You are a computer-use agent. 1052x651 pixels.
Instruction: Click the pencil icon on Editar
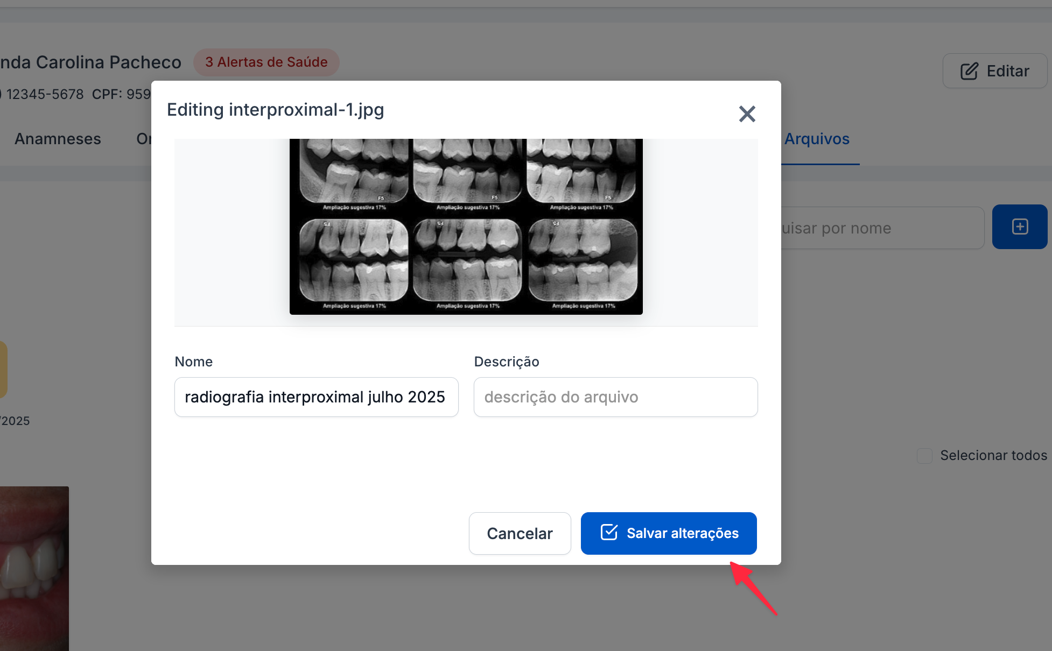pos(969,71)
